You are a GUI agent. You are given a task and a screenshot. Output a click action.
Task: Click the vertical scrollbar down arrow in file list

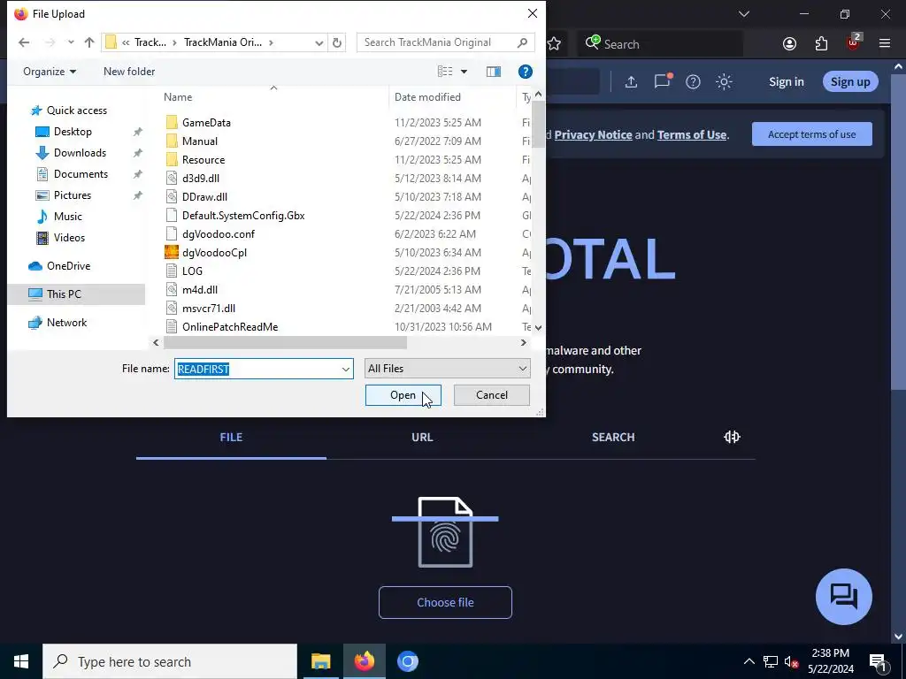point(539,327)
